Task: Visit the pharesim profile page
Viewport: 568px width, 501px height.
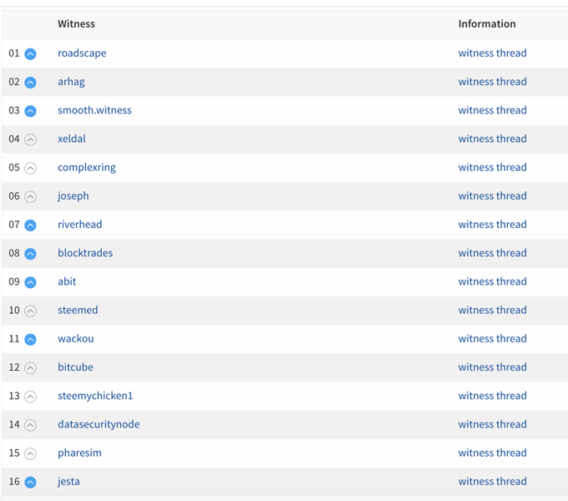Action: tap(79, 453)
